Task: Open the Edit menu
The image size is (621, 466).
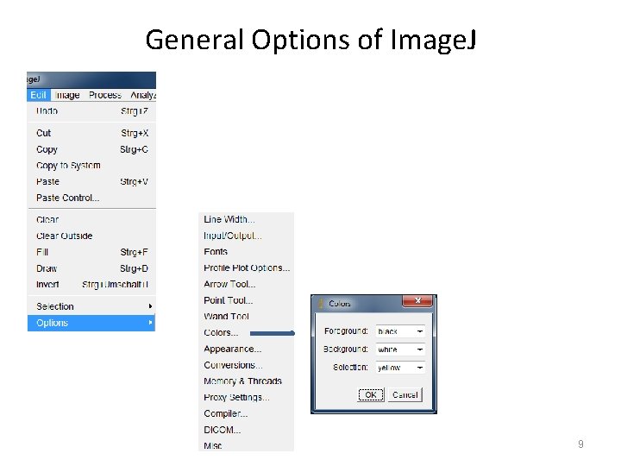Action: pos(39,95)
